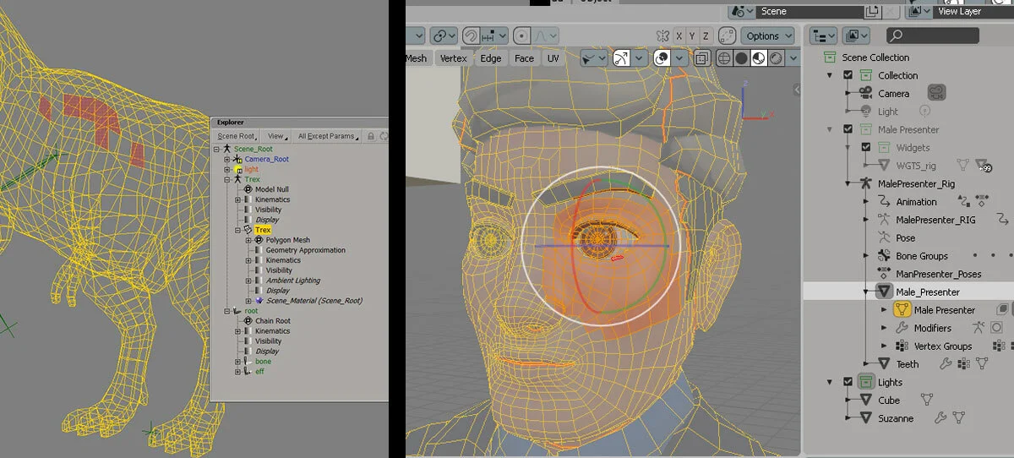The height and width of the screenshot is (458, 1014).
Task: Toggle proportional editing circle icon
Action: click(523, 36)
